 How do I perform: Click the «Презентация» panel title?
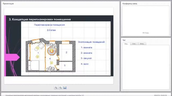tap(8, 3)
